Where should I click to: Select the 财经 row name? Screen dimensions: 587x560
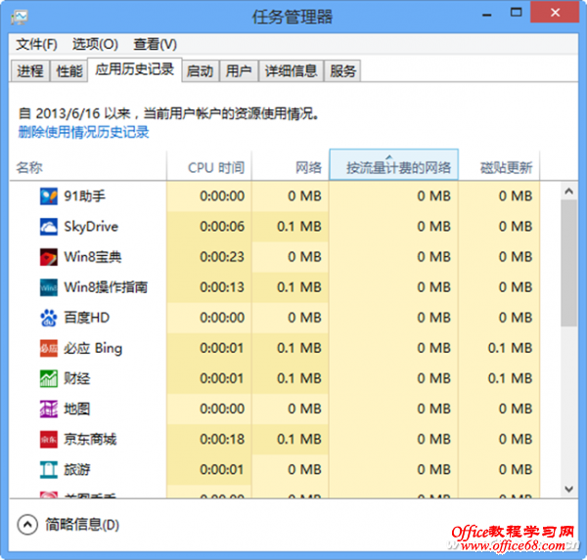click(76, 378)
